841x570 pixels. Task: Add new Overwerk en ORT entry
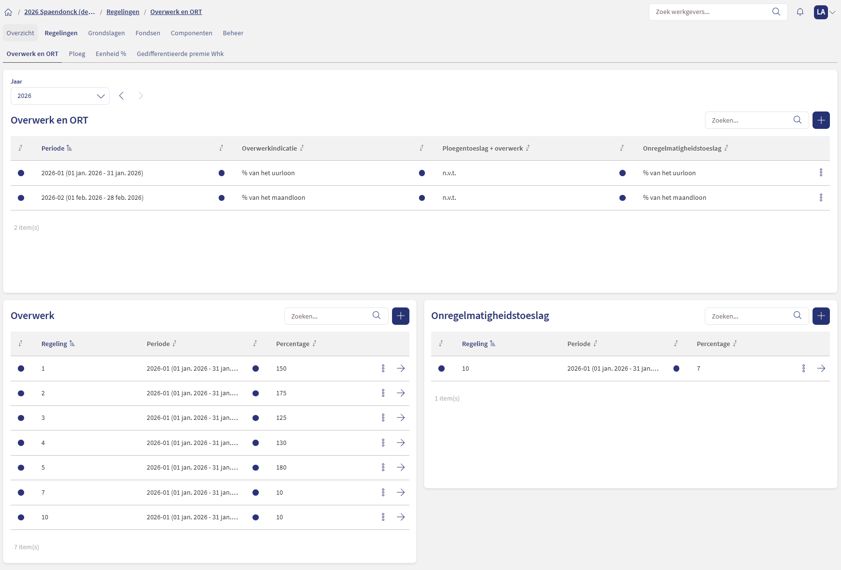[x=821, y=120]
